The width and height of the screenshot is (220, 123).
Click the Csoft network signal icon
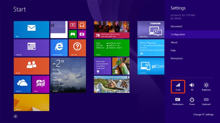click(x=178, y=87)
